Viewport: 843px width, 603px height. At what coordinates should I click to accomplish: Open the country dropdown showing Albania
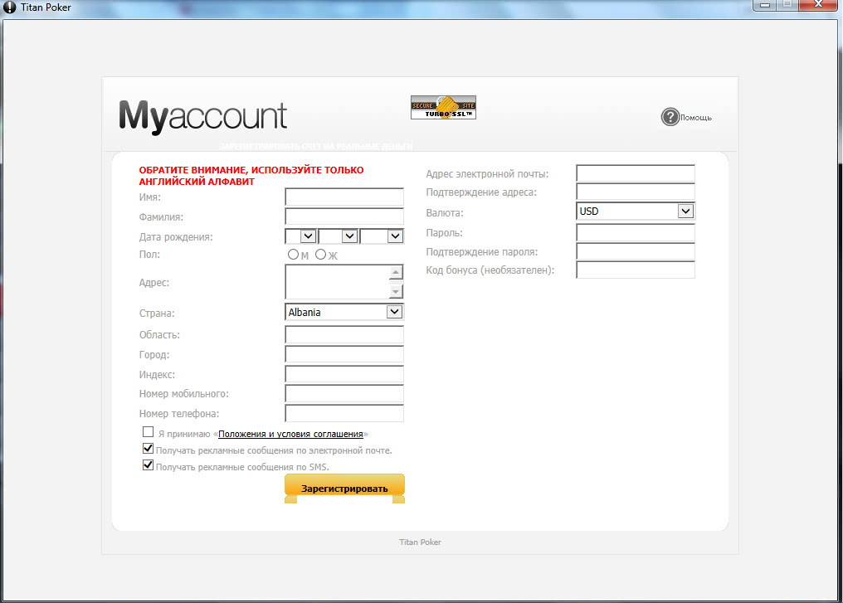coord(344,312)
